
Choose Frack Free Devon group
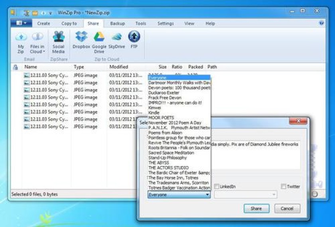(x=179, y=98)
